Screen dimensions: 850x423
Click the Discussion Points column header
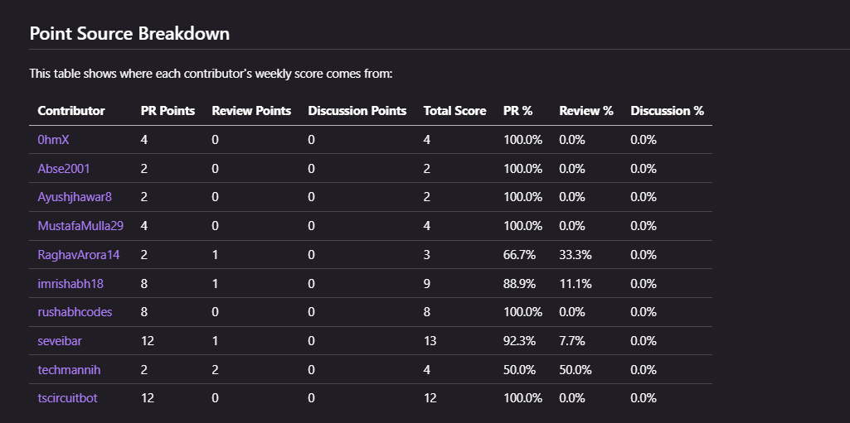(357, 111)
